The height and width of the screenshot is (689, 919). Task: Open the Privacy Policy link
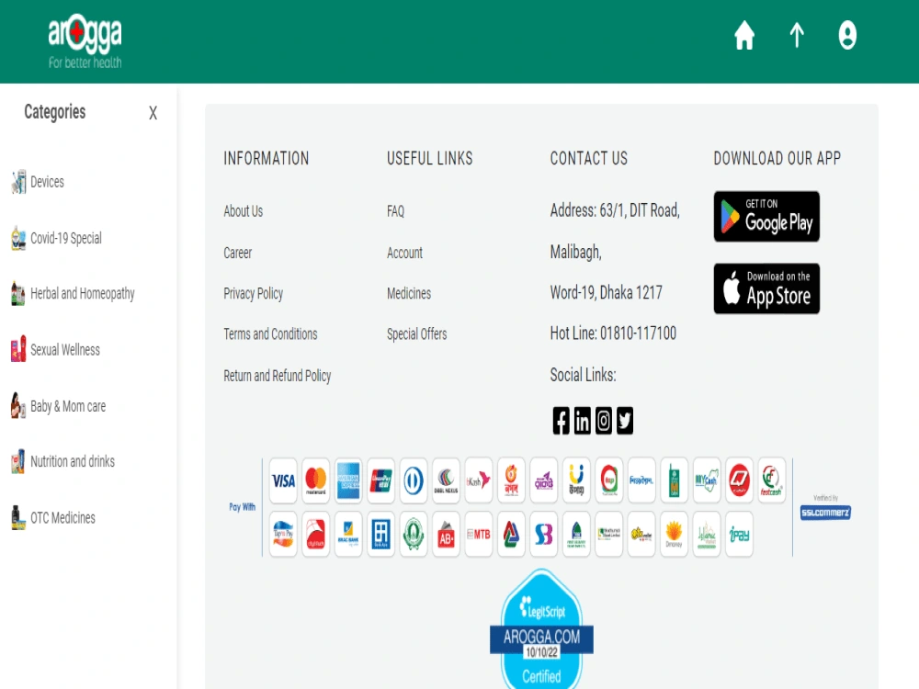click(254, 294)
